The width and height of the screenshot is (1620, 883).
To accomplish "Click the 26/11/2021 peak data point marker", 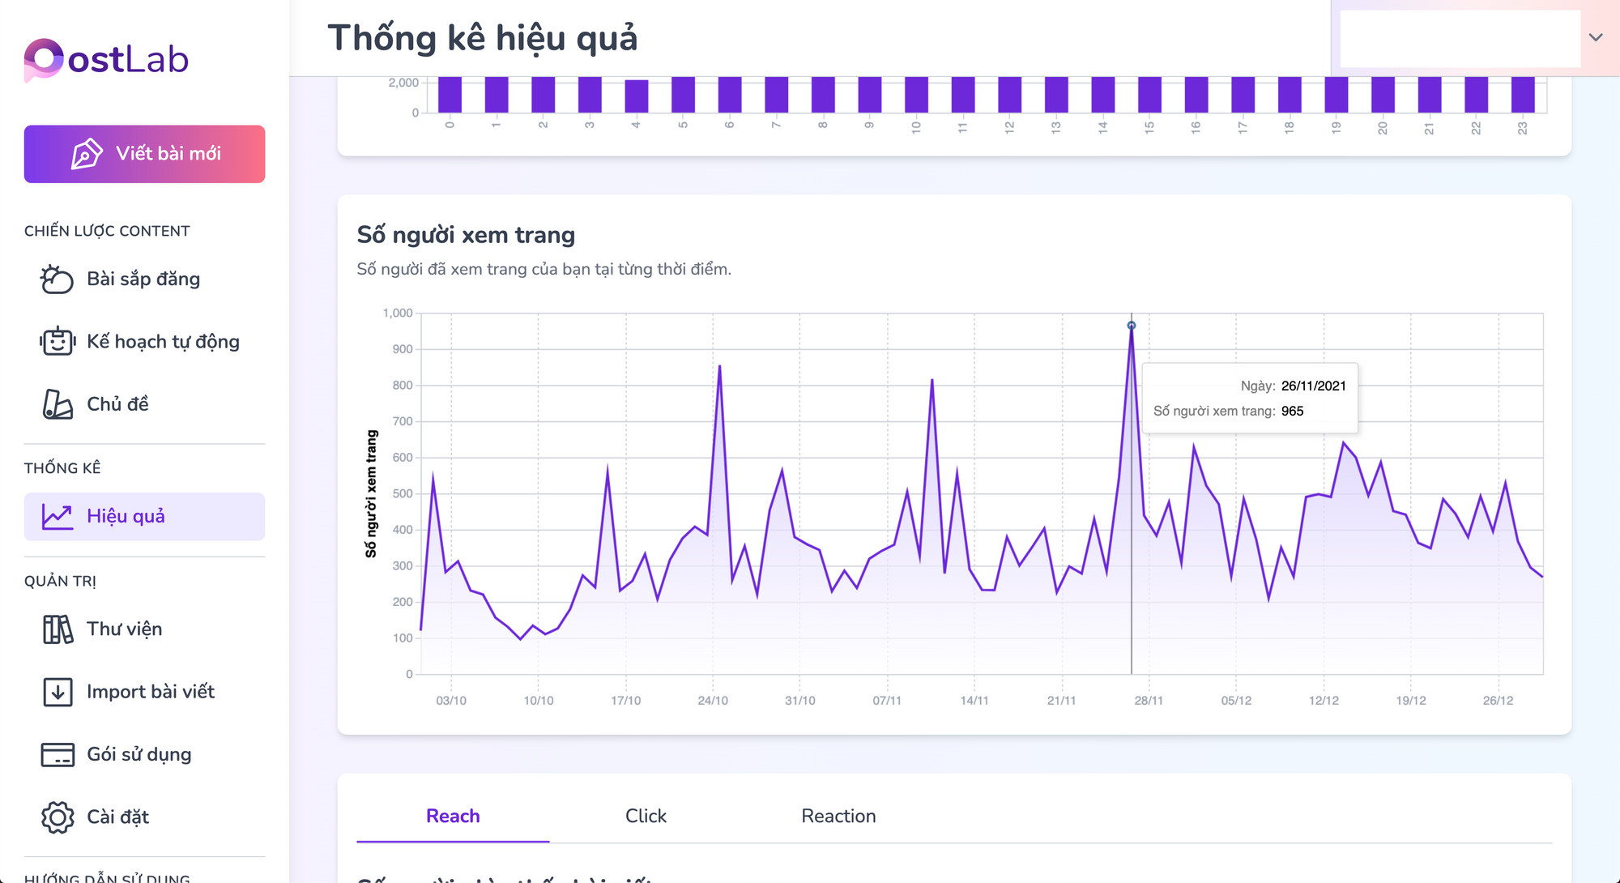I will (1132, 326).
